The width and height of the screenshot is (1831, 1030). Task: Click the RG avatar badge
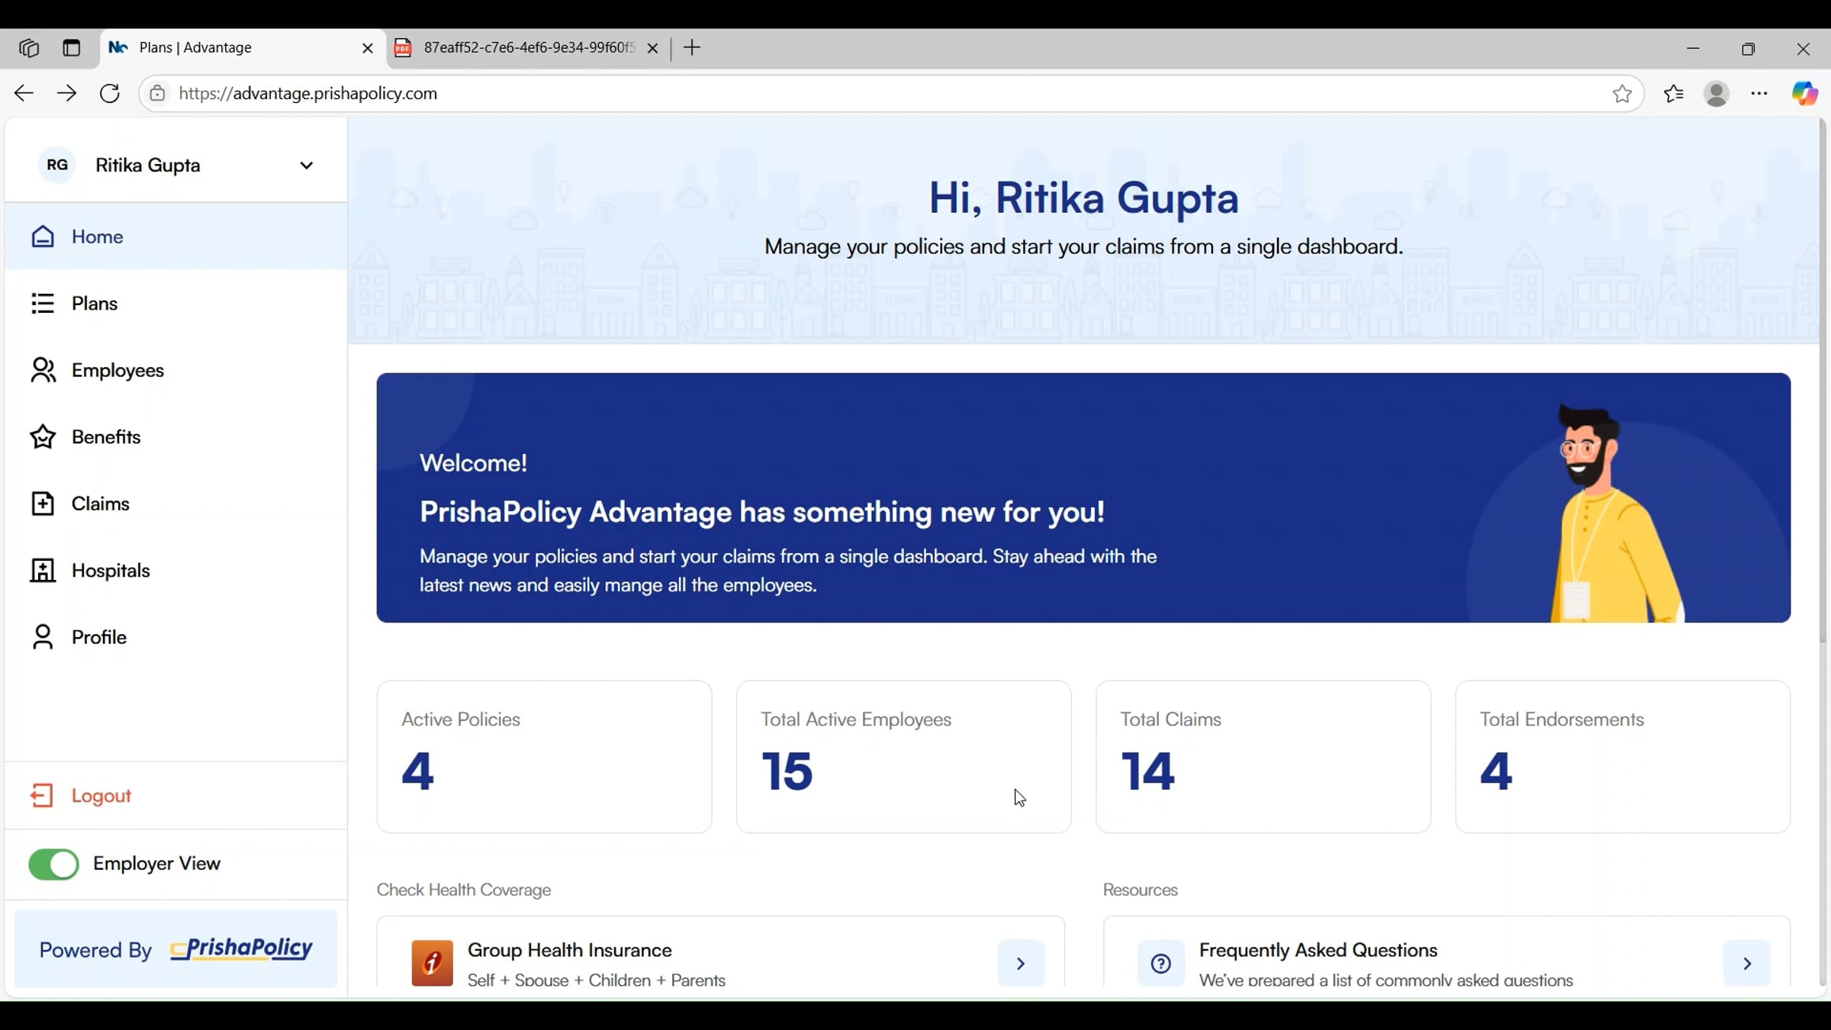pos(57,165)
